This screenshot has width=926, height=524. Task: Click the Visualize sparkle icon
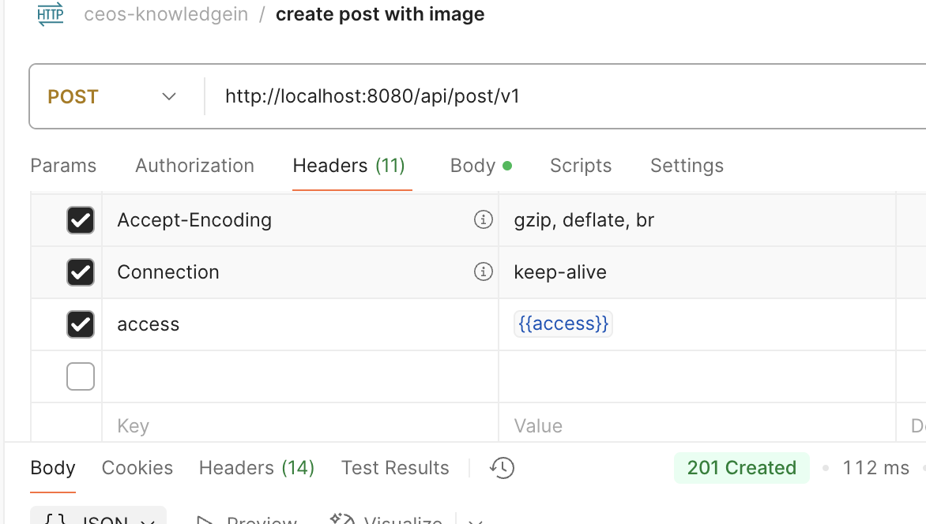[x=342, y=519]
